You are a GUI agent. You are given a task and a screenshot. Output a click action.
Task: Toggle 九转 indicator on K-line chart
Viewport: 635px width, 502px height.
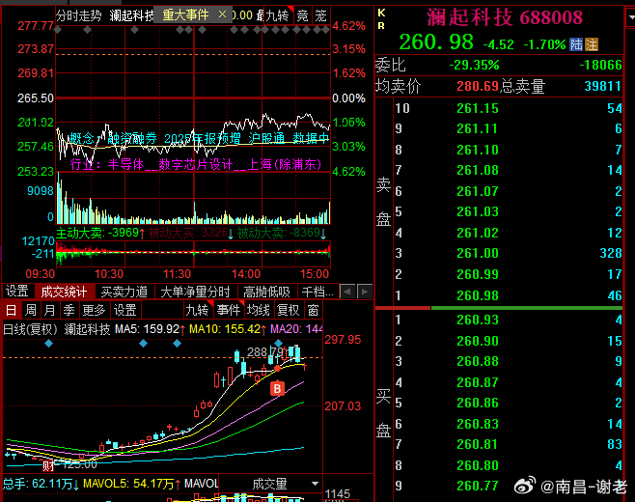click(x=197, y=310)
